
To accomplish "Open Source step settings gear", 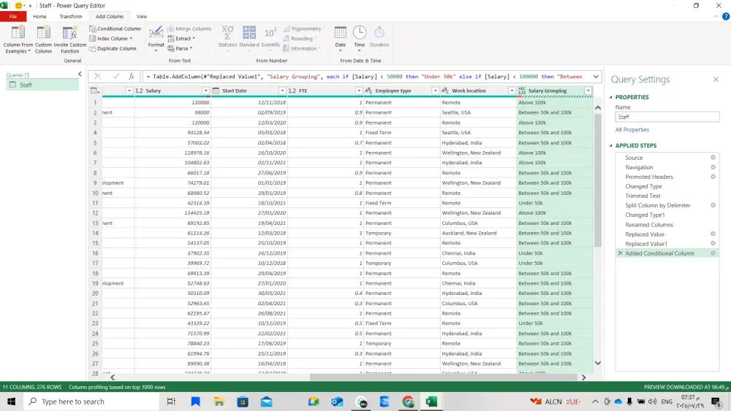I will 713,158.
